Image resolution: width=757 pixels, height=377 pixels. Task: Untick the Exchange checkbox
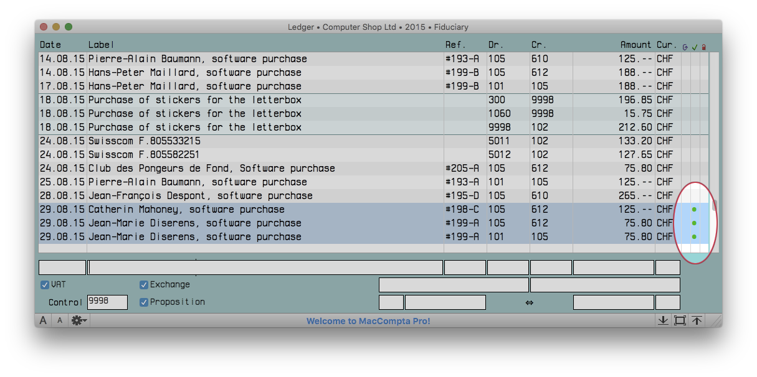pyautogui.click(x=144, y=285)
